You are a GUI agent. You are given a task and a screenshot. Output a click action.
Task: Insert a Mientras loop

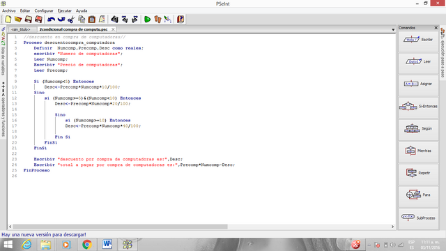pos(418,151)
